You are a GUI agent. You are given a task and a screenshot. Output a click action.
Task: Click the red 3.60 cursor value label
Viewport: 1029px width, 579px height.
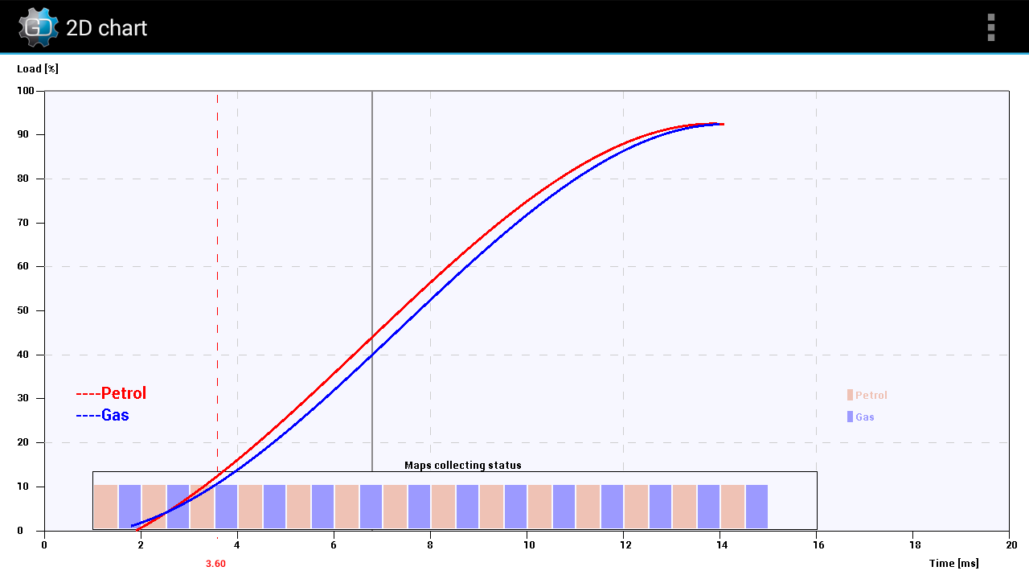(215, 564)
